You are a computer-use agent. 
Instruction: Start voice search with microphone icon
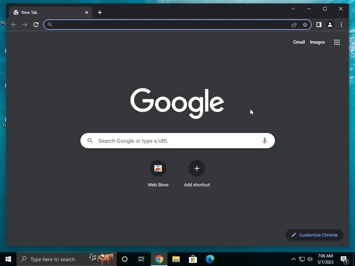pos(265,141)
